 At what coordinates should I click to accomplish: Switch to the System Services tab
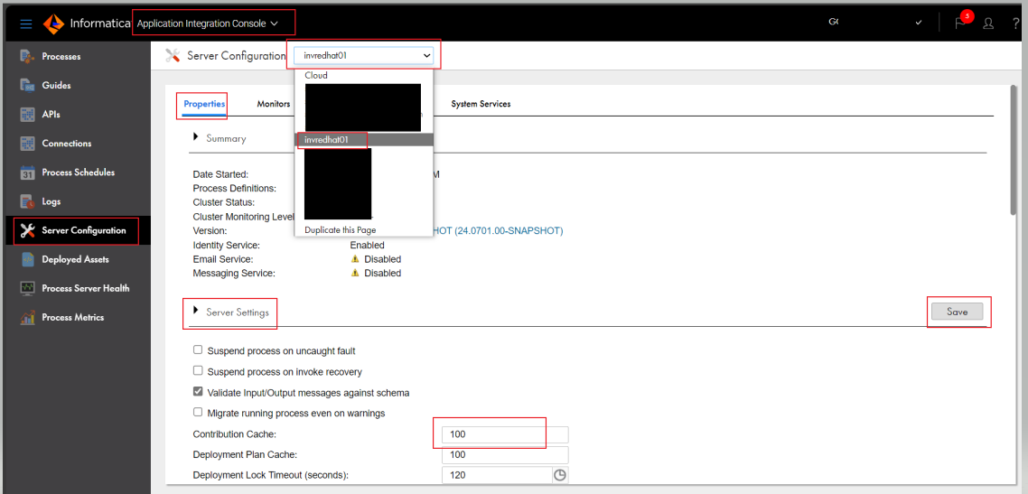point(481,104)
